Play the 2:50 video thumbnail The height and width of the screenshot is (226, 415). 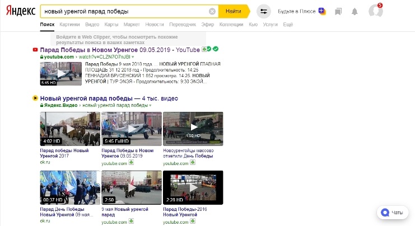[x=132, y=187]
